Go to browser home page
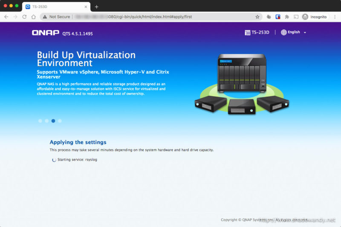 tap(33, 17)
